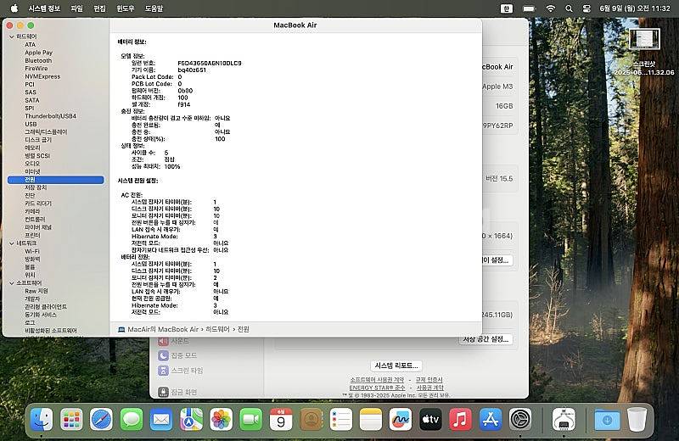Select 개발자 under 소프트웨어
679x441 pixels.
pos(32,299)
